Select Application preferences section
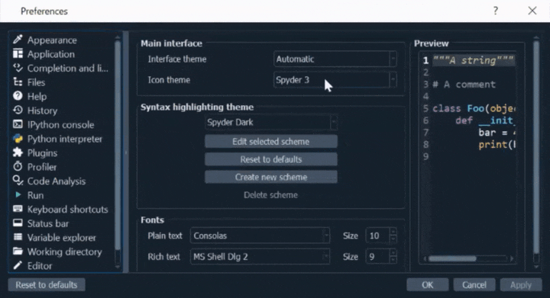Screen dimensions: 550x298 click(51, 54)
